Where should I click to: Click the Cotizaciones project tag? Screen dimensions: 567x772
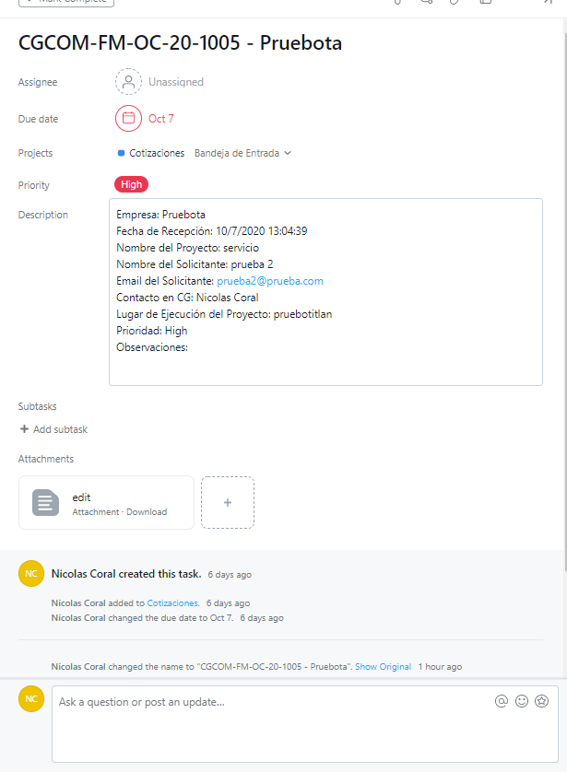156,153
